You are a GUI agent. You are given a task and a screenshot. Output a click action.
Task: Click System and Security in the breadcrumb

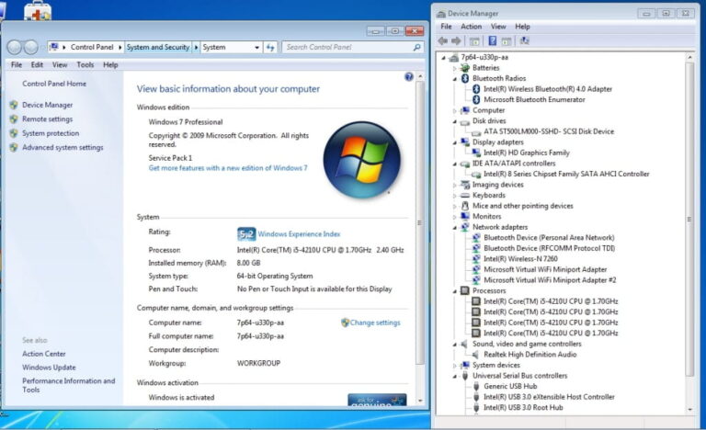tap(158, 47)
